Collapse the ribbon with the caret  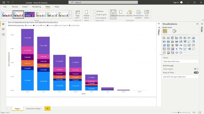(x=203, y=20)
